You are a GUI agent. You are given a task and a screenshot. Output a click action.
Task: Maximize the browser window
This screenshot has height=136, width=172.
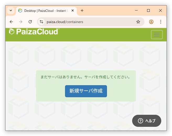click(x=148, y=10)
